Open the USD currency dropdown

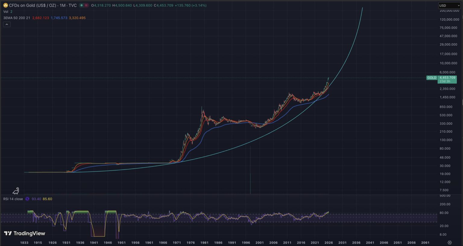point(449,5)
